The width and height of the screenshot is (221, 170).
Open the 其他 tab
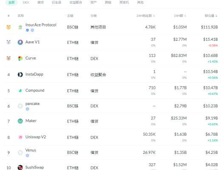140,3
